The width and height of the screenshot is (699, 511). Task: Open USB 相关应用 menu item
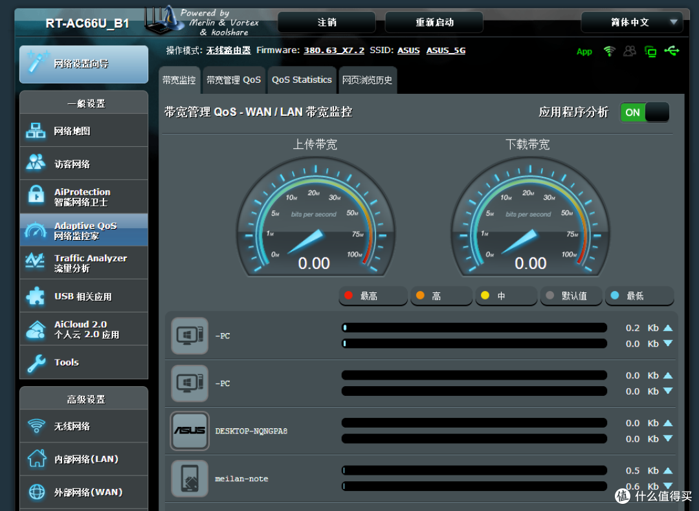pyautogui.click(x=83, y=296)
